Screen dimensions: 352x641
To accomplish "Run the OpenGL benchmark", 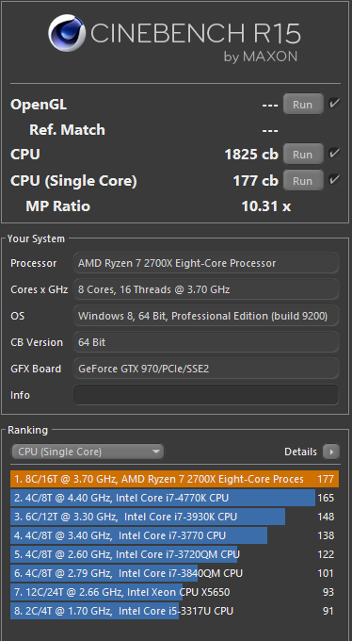I will (x=303, y=105).
